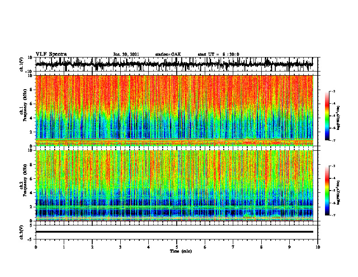358x277 pixels.
Task: Select the 'start UT = 8:30:0' text
Action: click(x=218, y=54)
